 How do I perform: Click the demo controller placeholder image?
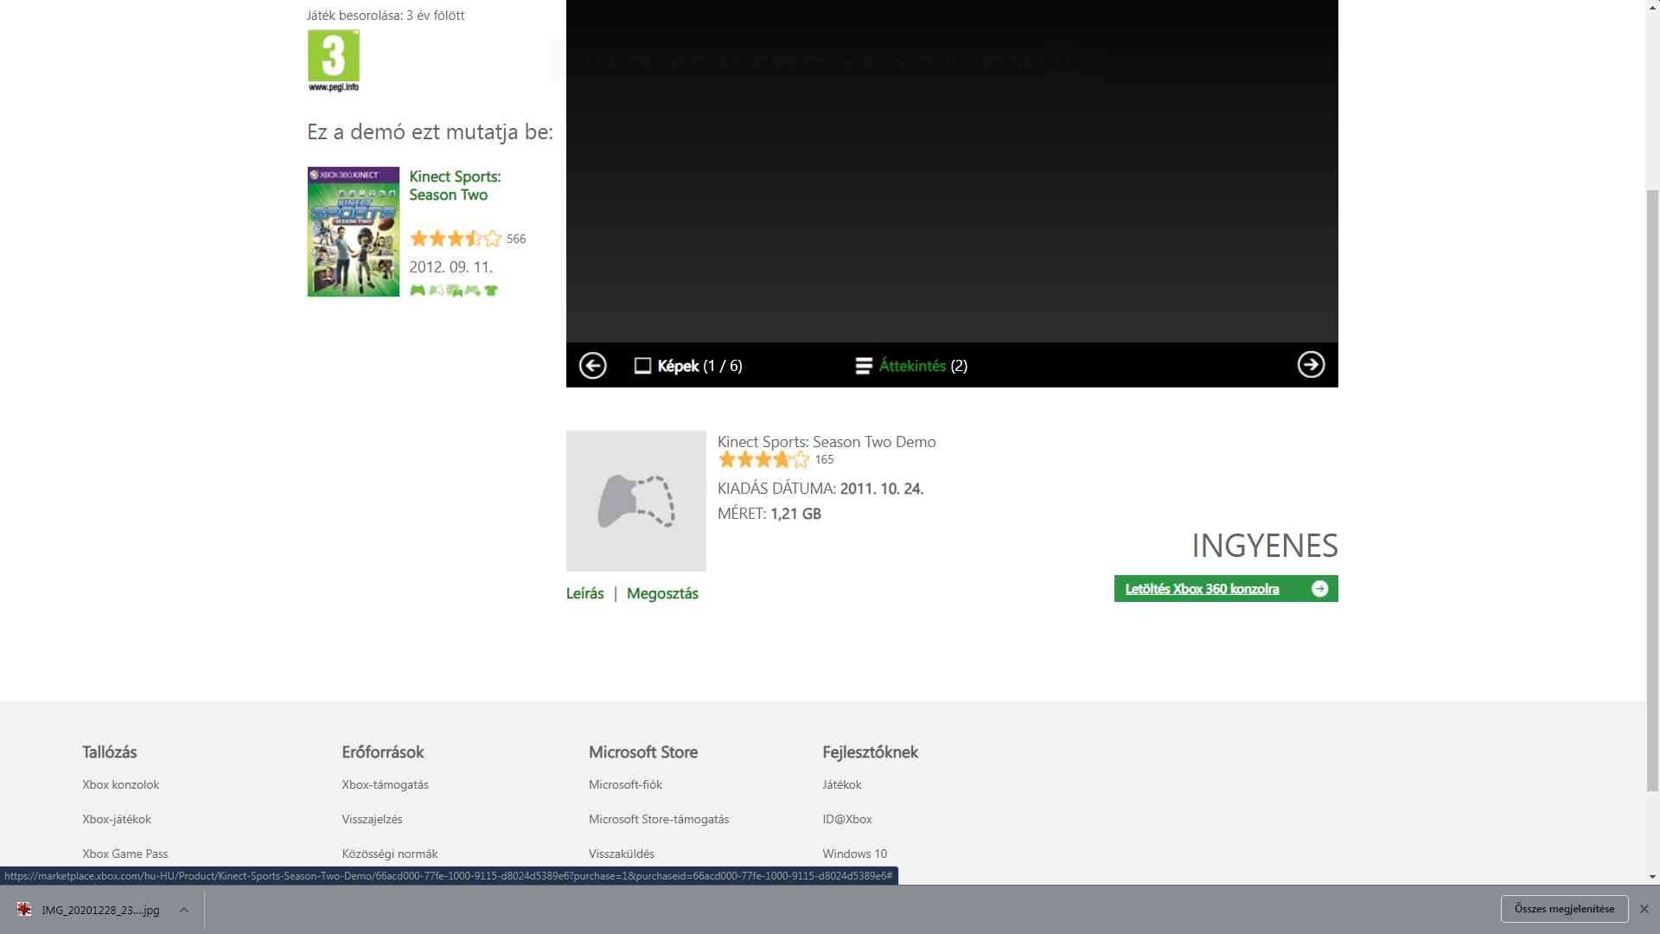[636, 501]
